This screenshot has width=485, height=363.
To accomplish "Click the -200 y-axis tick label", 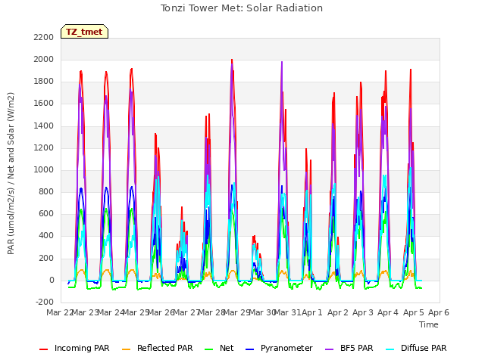I will click(x=45, y=302).
